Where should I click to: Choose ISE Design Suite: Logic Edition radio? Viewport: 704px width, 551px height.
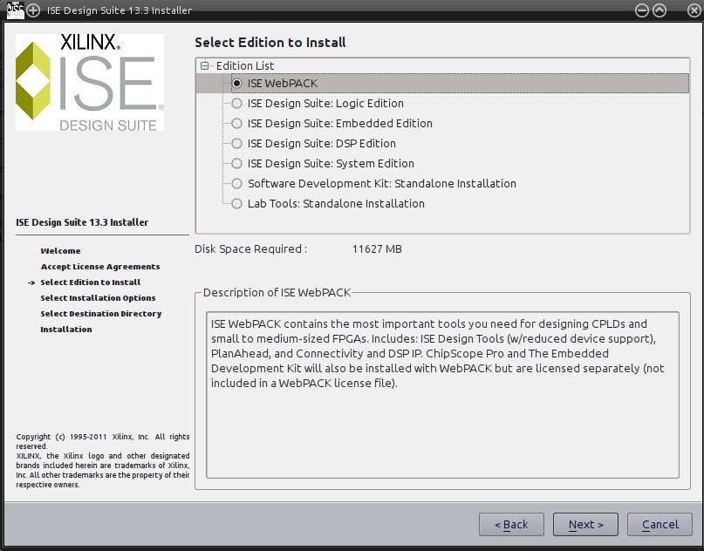click(236, 104)
